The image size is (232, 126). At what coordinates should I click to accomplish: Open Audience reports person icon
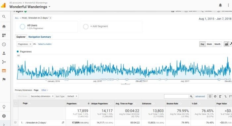[4, 53]
